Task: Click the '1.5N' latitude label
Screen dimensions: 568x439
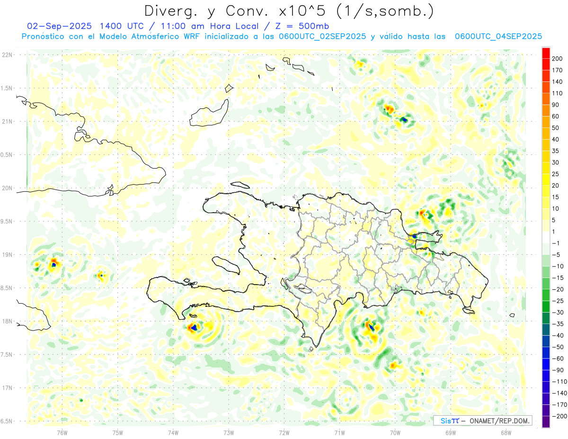Action: click(7, 88)
